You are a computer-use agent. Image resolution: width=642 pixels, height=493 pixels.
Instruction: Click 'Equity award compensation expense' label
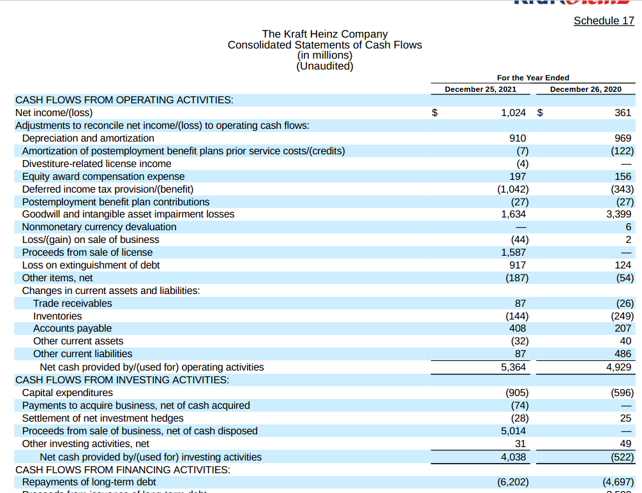pos(103,176)
